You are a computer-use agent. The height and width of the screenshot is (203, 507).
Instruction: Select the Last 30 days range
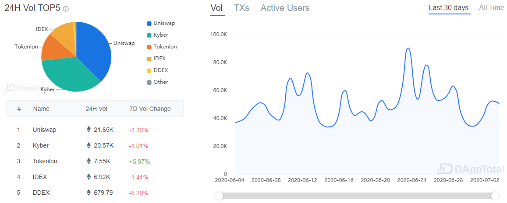[448, 8]
